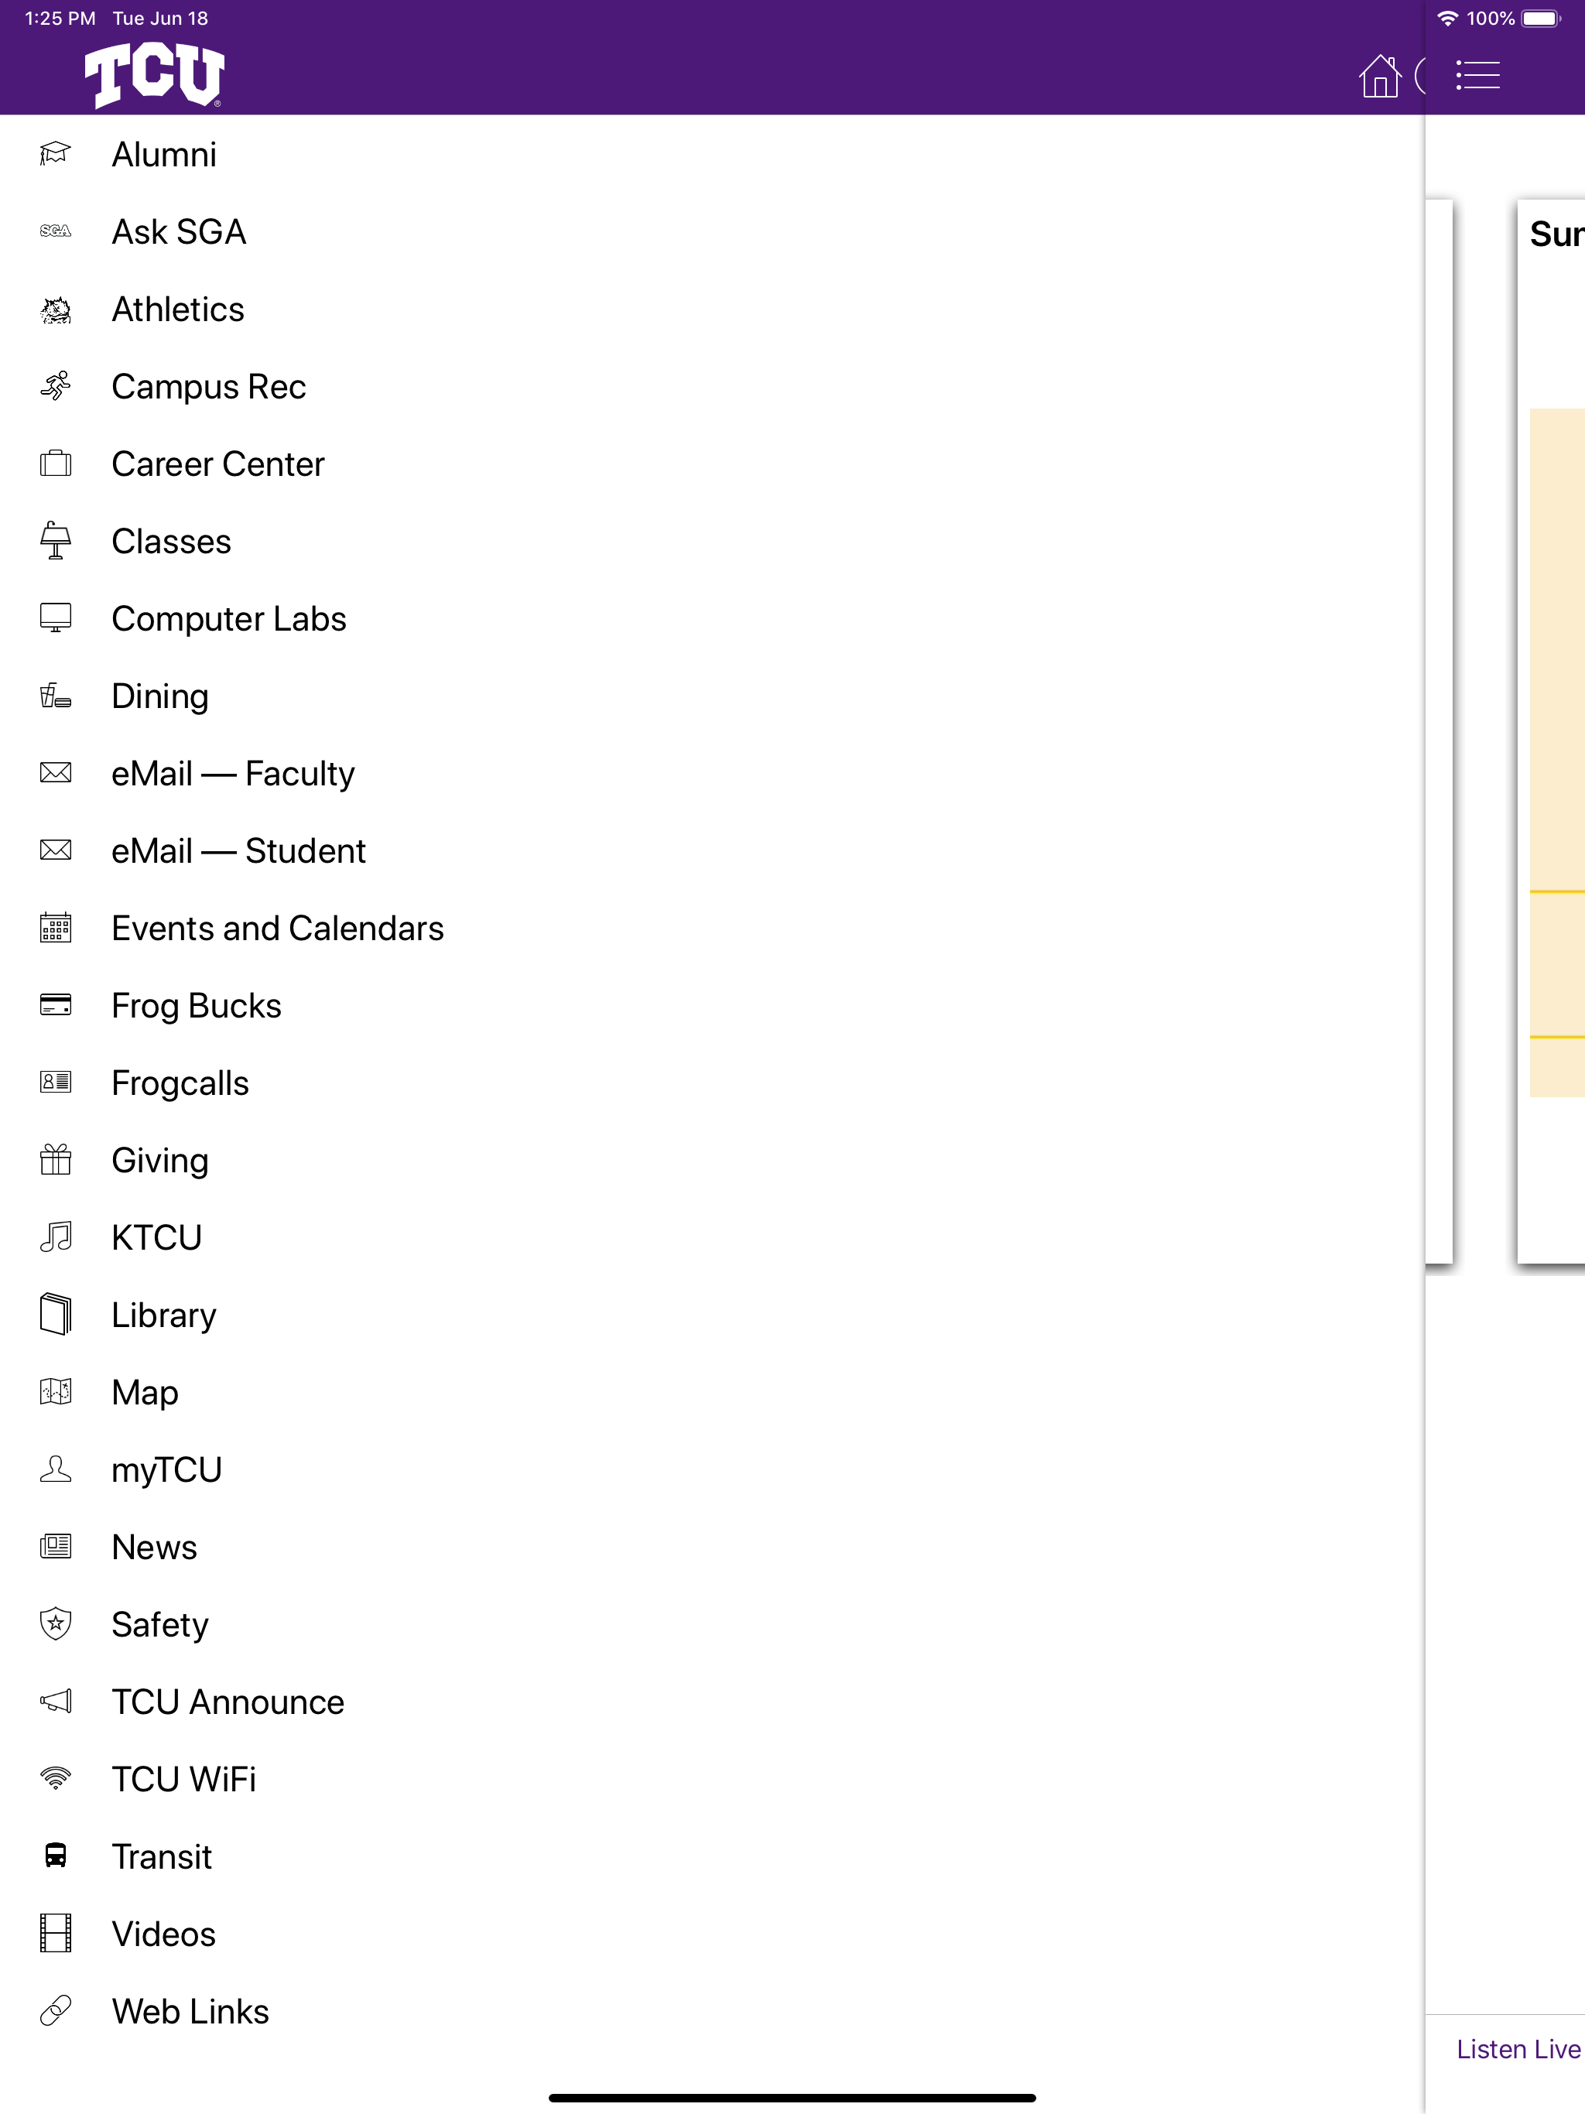Viewport: 1585px width, 2114px height.
Task: Select the Frog Bucks card icon
Action: point(54,1004)
